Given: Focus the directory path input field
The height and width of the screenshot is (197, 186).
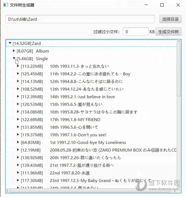Looking at the screenshot, I should pyautogui.click(x=80, y=19).
